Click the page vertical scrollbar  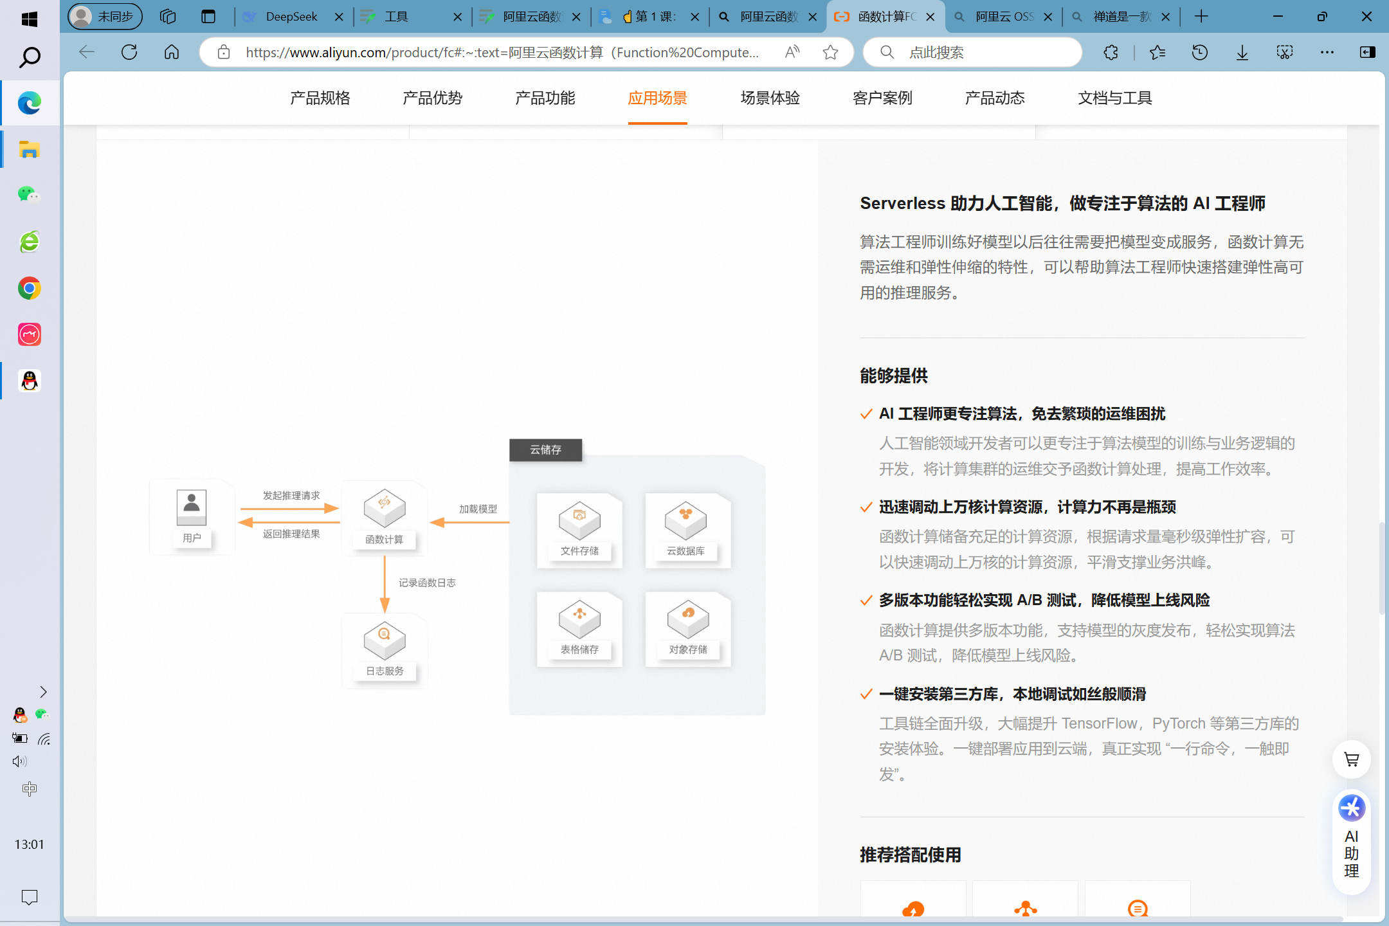point(1382,569)
